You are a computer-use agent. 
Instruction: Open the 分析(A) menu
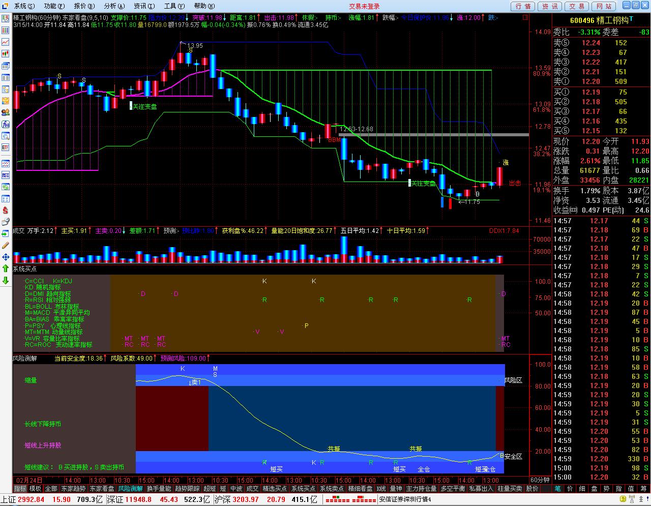114,6
